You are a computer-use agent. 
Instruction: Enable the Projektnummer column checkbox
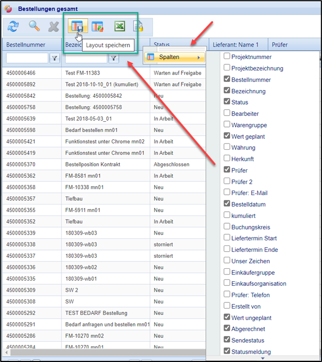coord(227,56)
